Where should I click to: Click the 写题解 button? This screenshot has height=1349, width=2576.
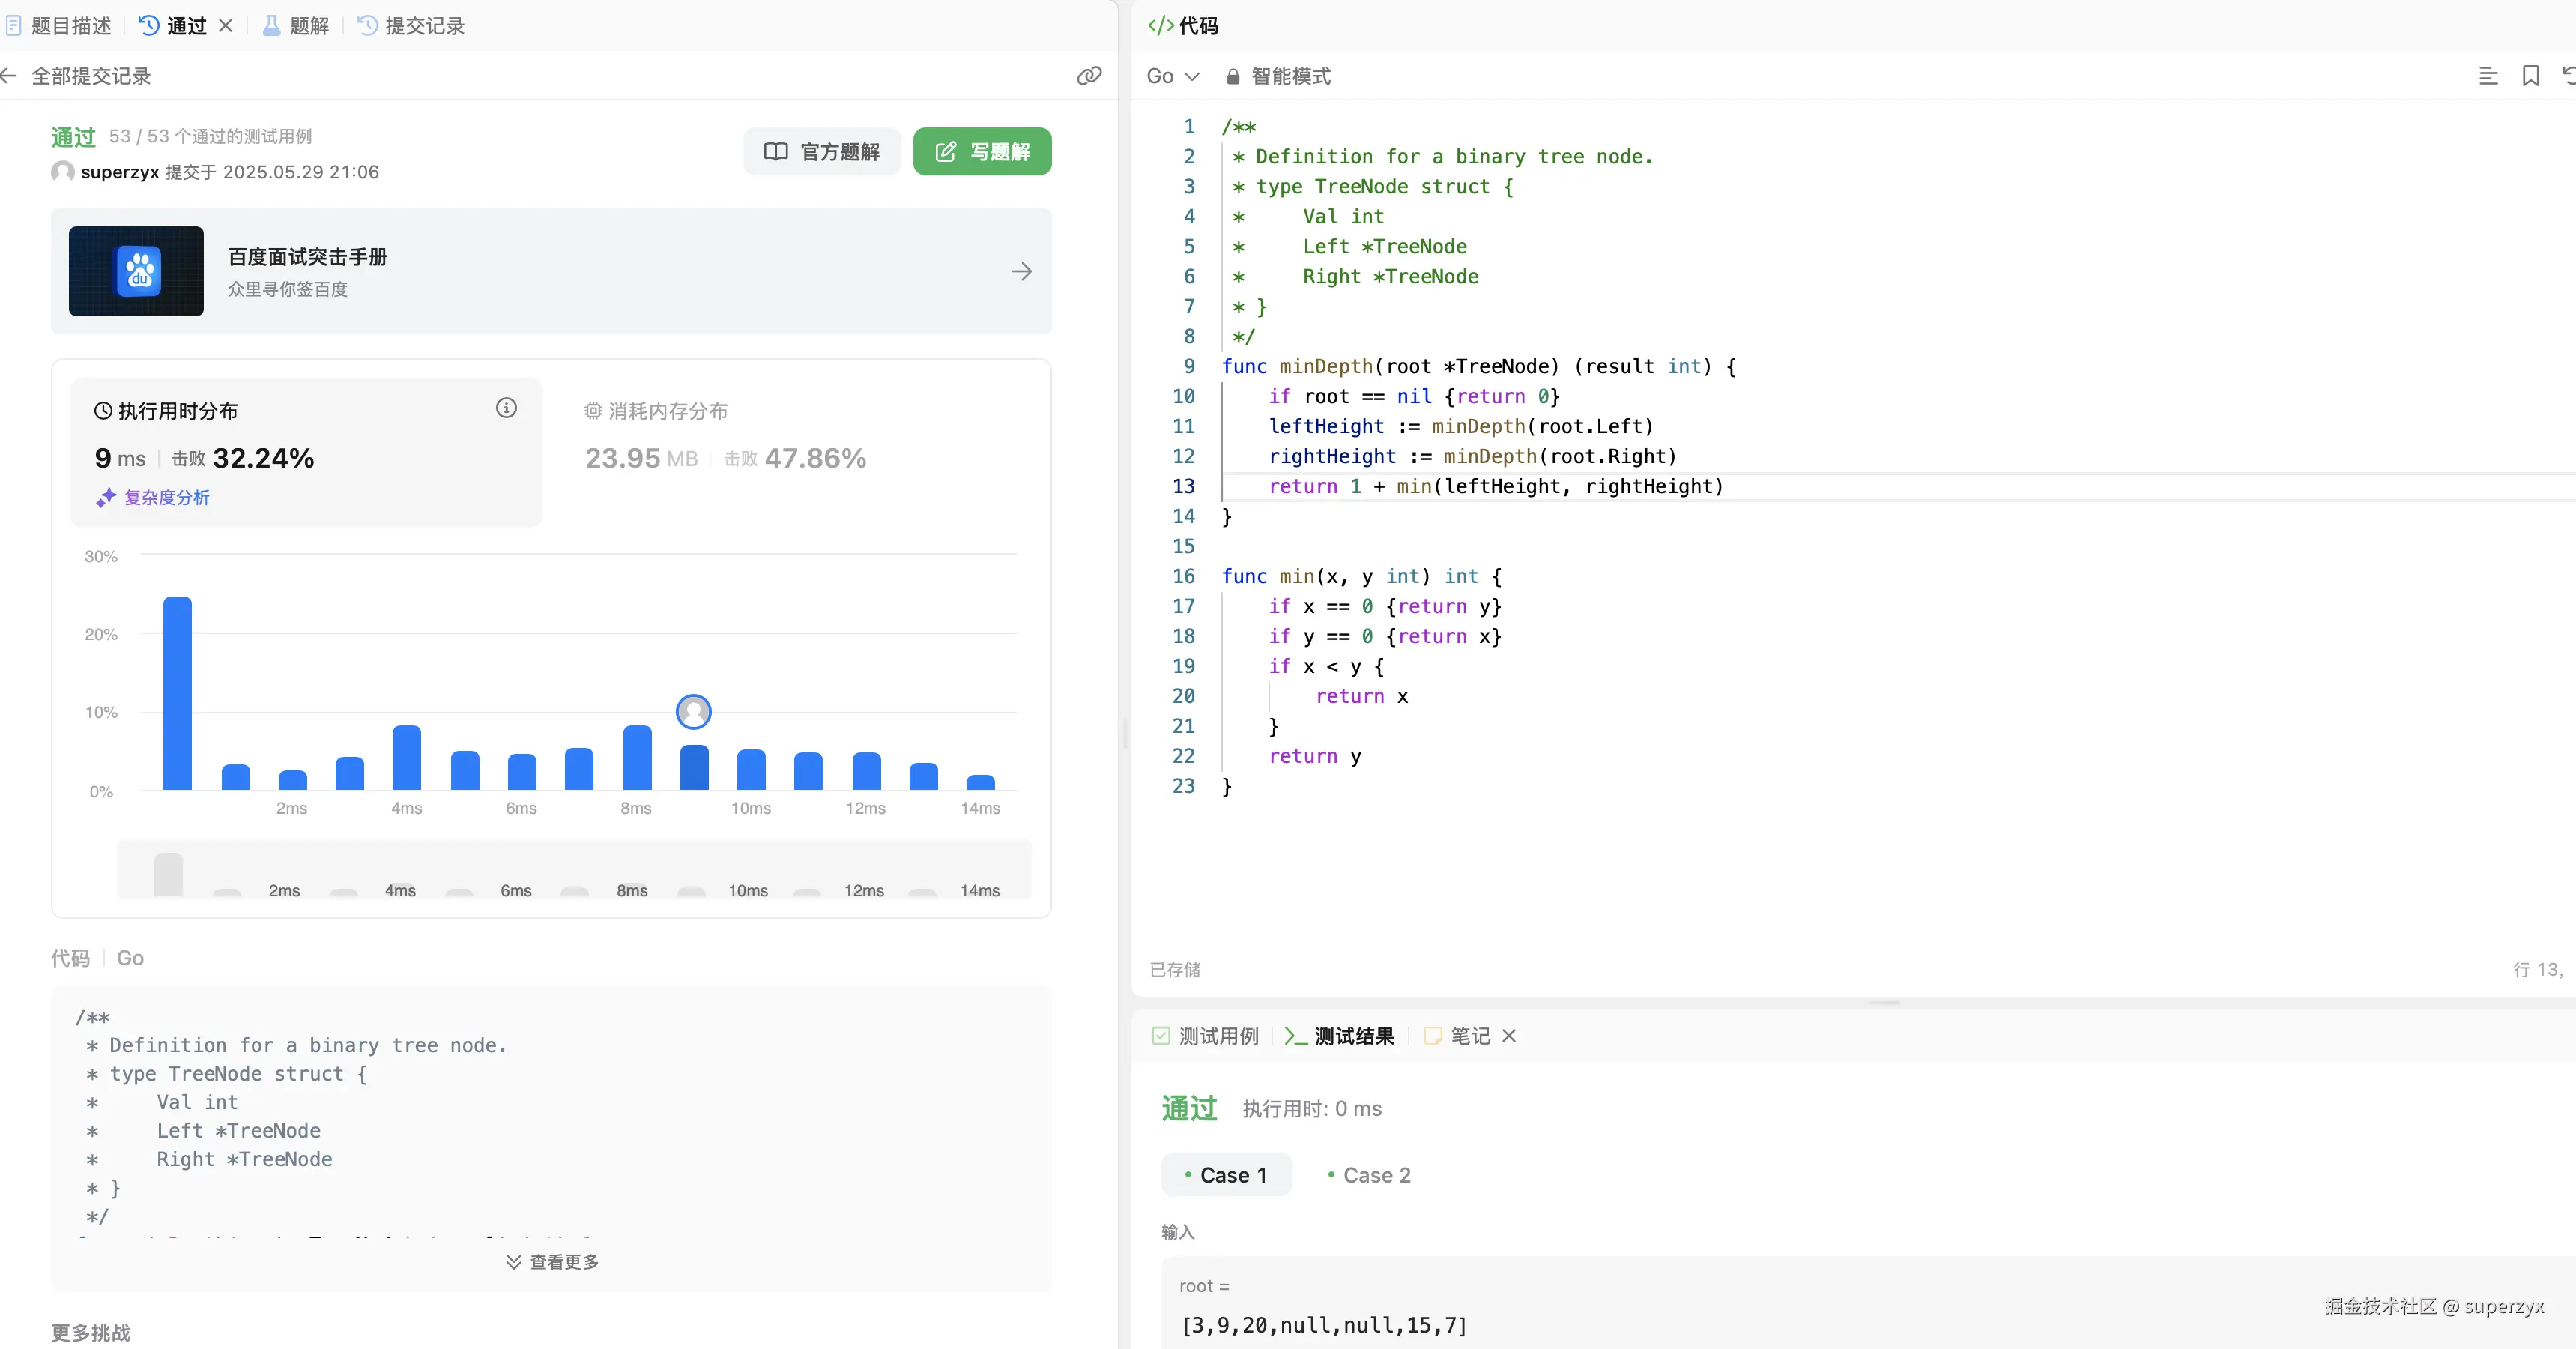point(982,152)
